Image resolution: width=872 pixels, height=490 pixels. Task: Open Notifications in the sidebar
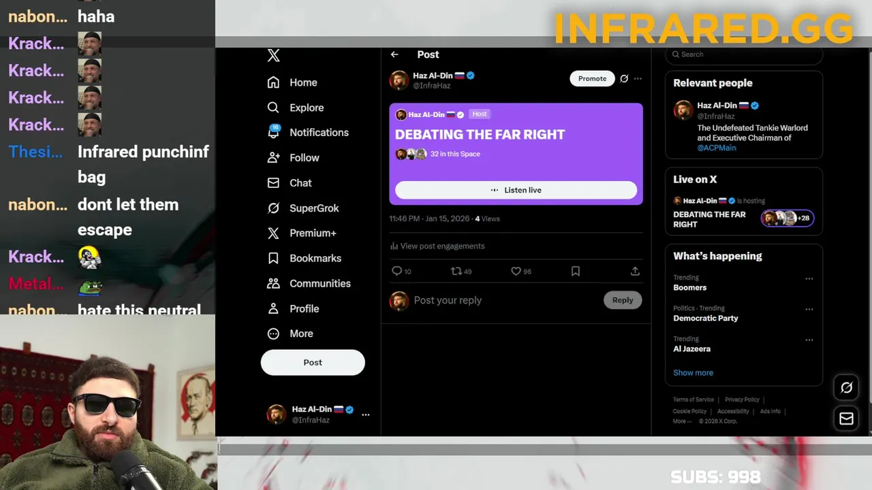point(319,133)
